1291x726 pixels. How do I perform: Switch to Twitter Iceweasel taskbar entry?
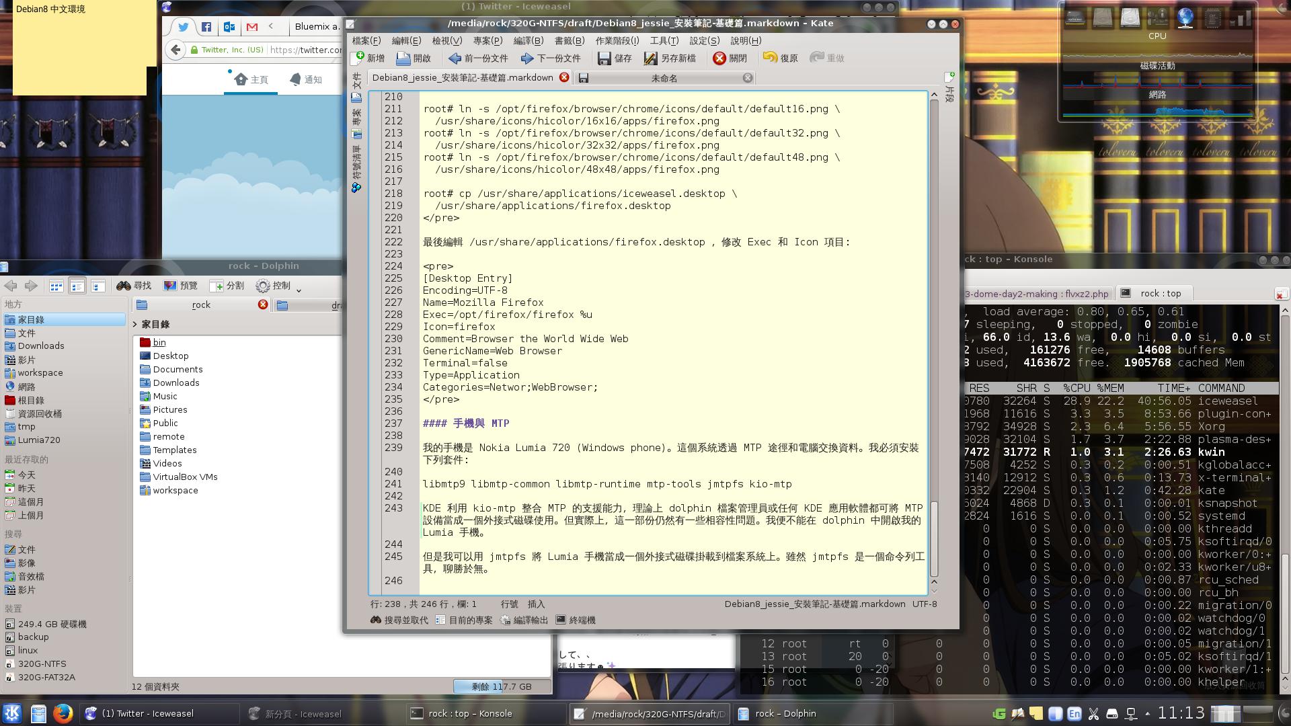(160, 713)
